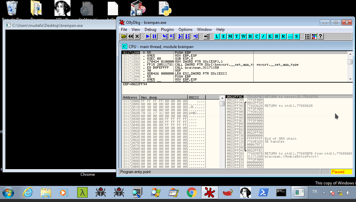Select the stack entry RETURN to kernel32.7581EFAC
356x202 pixels.
(292, 97)
